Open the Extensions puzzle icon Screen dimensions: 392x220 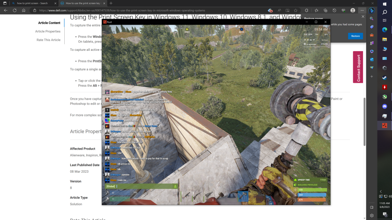(307, 11)
